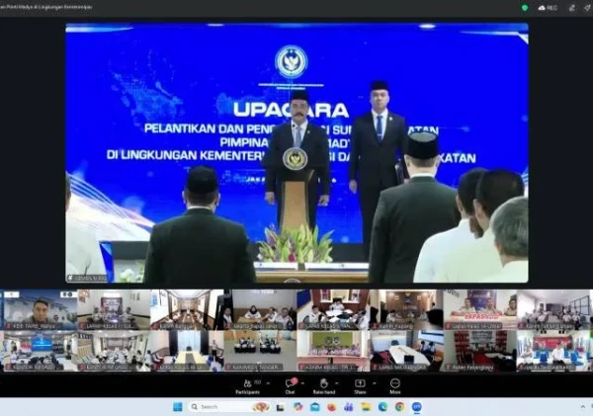Open Microsoft Teams from taskbar

(349, 407)
